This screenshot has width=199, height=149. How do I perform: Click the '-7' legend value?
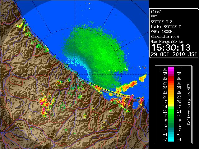click(165, 139)
